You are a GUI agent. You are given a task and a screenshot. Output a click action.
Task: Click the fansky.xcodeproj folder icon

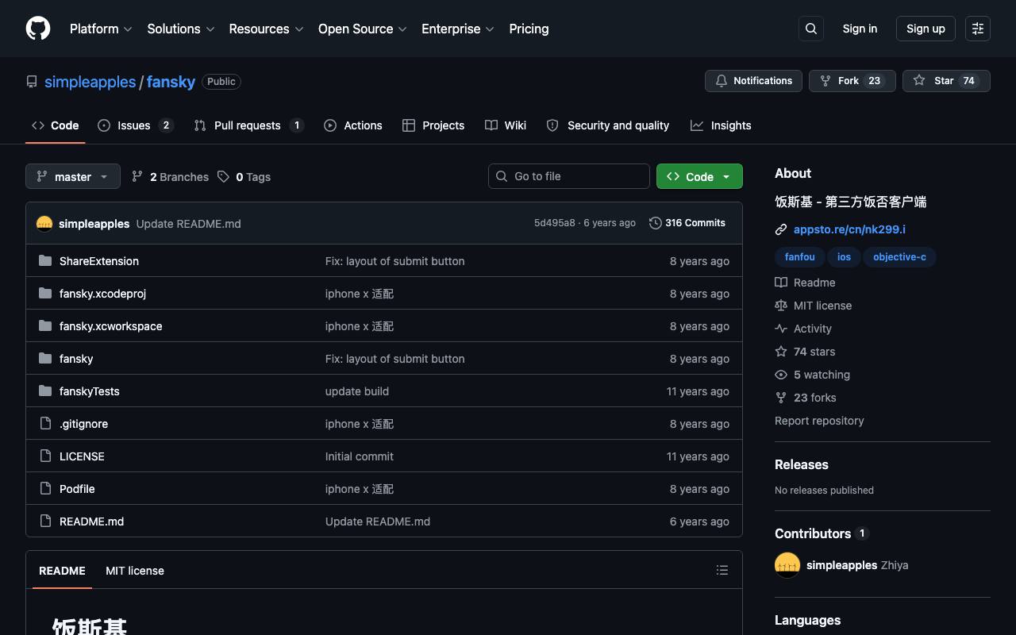[45, 294]
